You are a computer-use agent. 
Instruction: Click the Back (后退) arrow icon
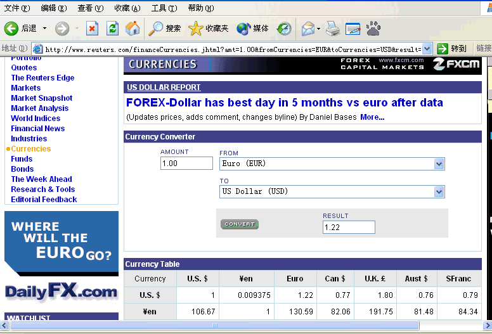11,29
